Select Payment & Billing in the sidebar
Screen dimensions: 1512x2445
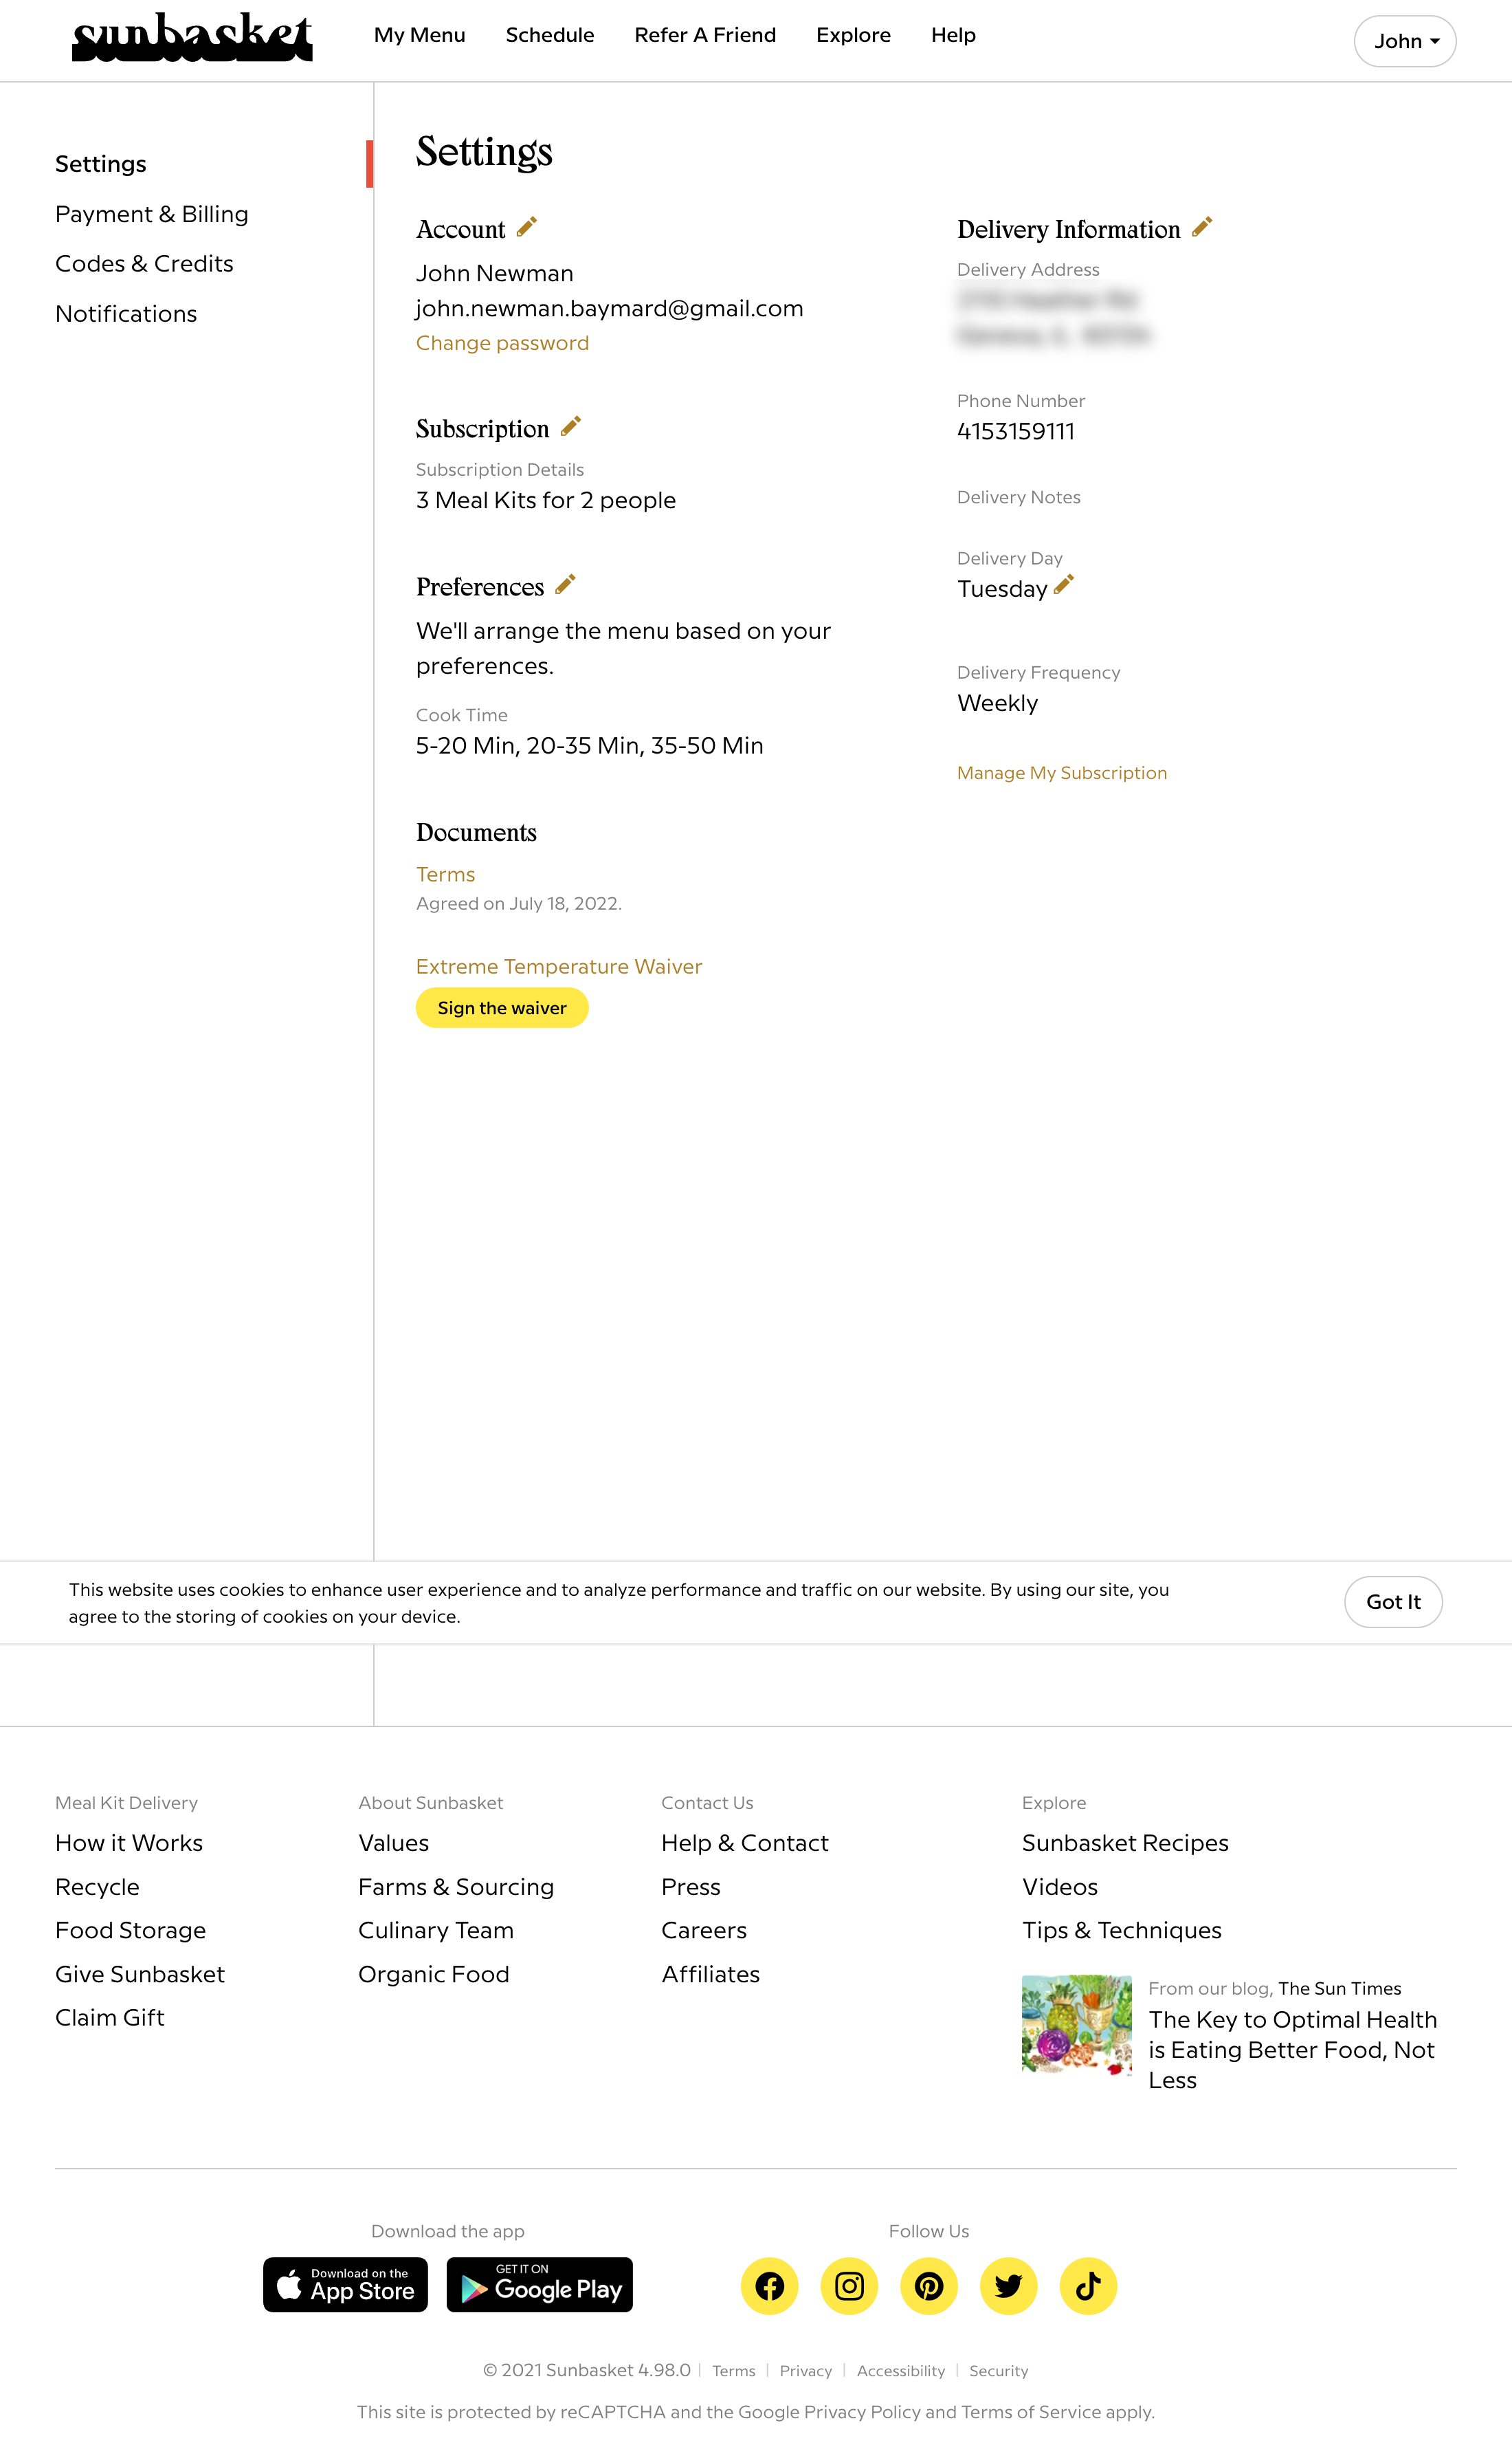coord(152,213)
